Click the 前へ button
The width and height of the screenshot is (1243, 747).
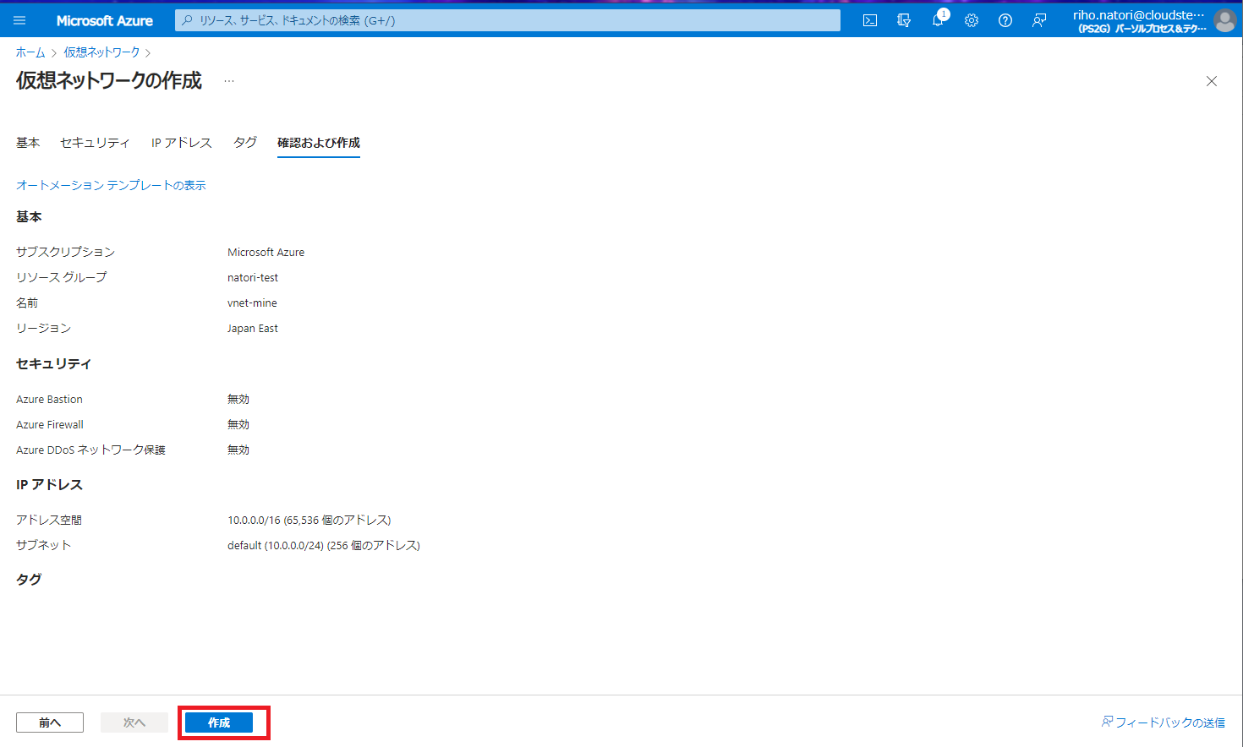coord(50,722)
